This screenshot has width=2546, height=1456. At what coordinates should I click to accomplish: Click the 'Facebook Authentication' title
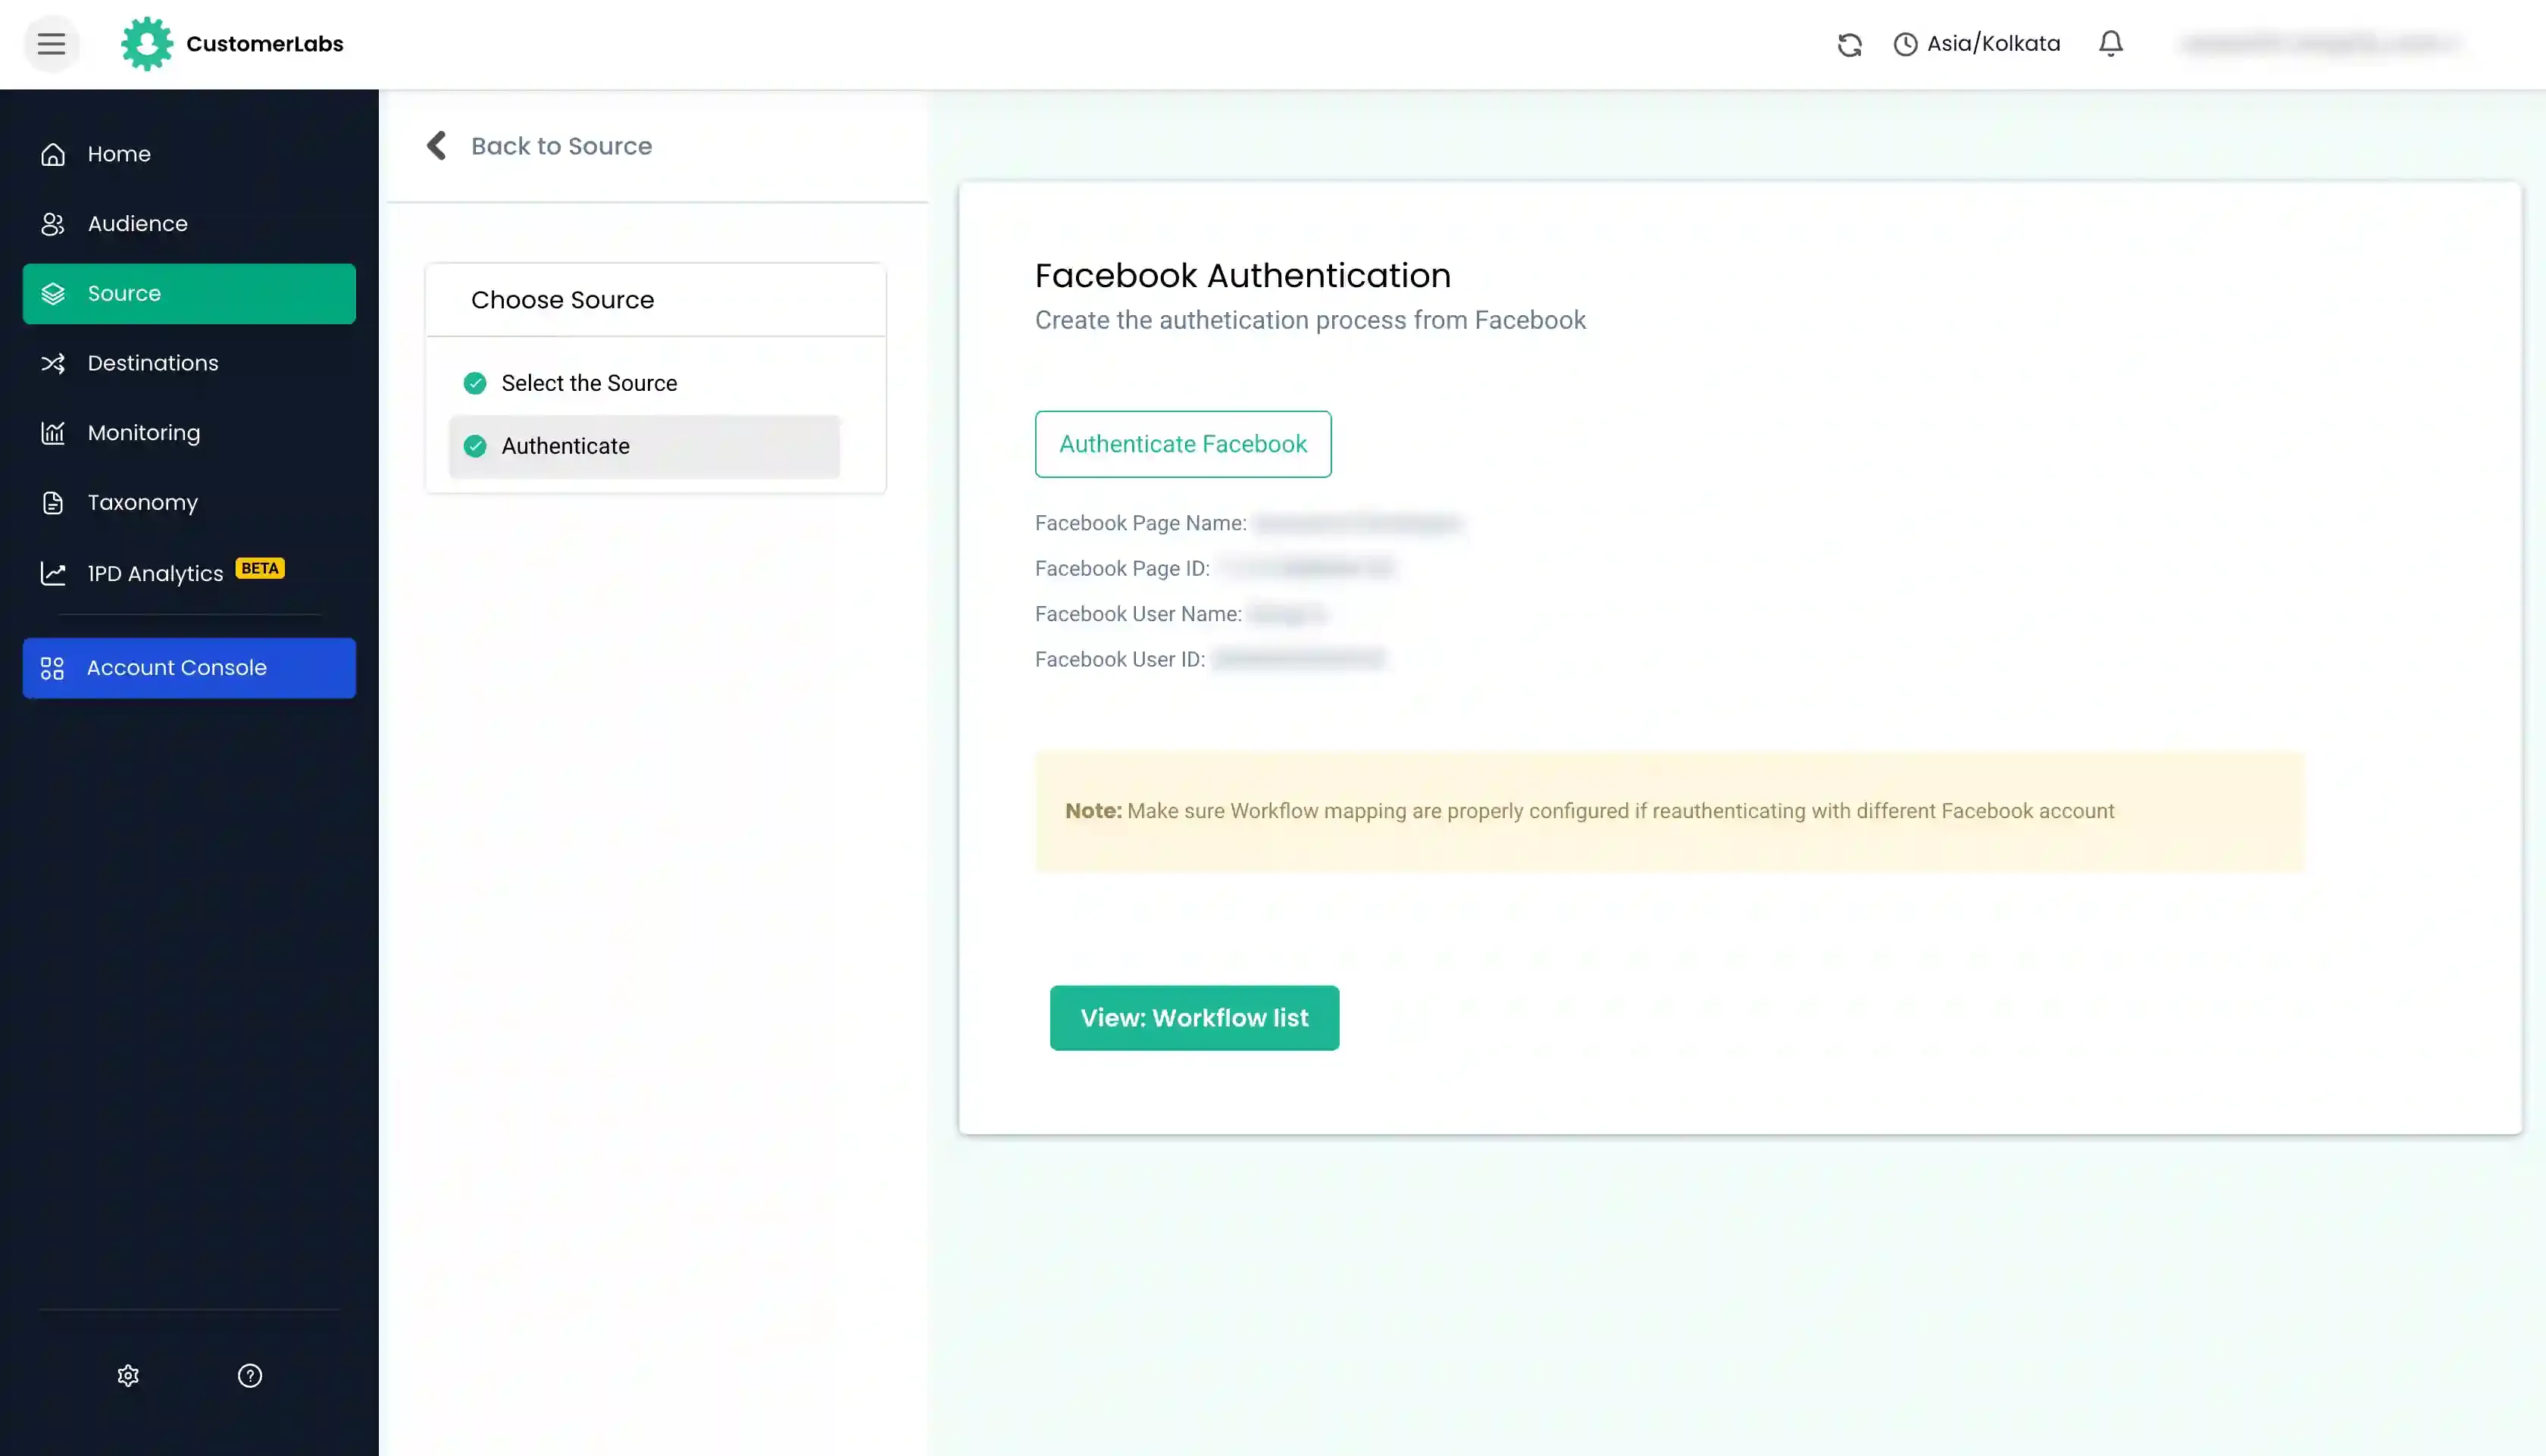point(1243,275)
